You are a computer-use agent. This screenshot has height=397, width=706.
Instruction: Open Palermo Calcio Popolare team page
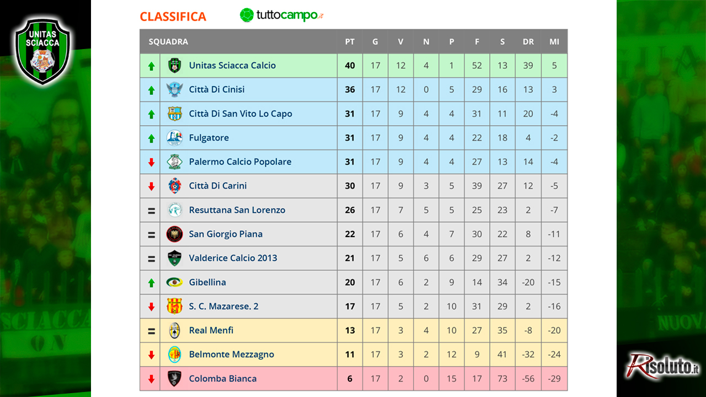(240, 162)
